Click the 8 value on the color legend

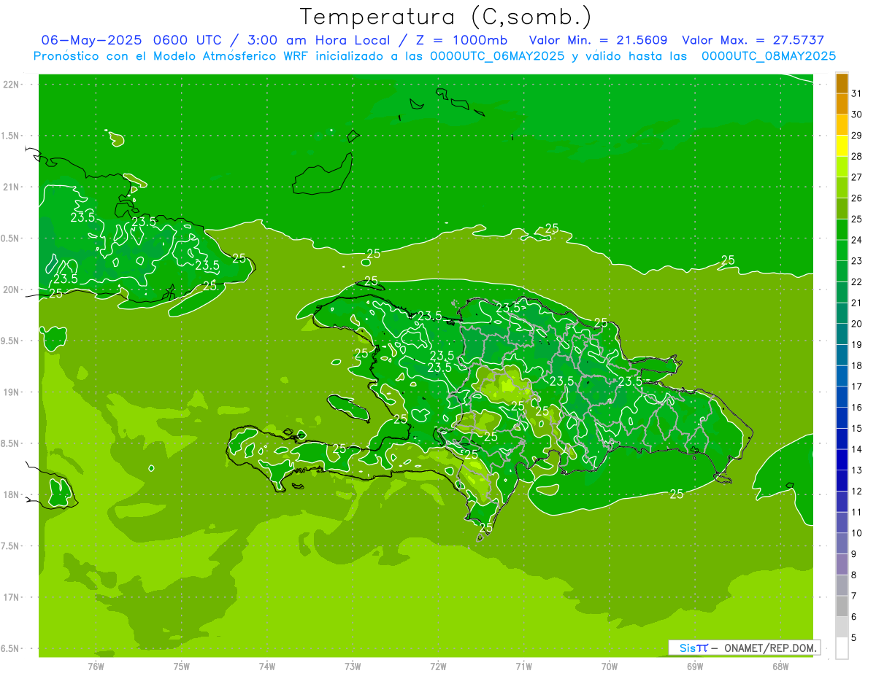click(854, 575)
